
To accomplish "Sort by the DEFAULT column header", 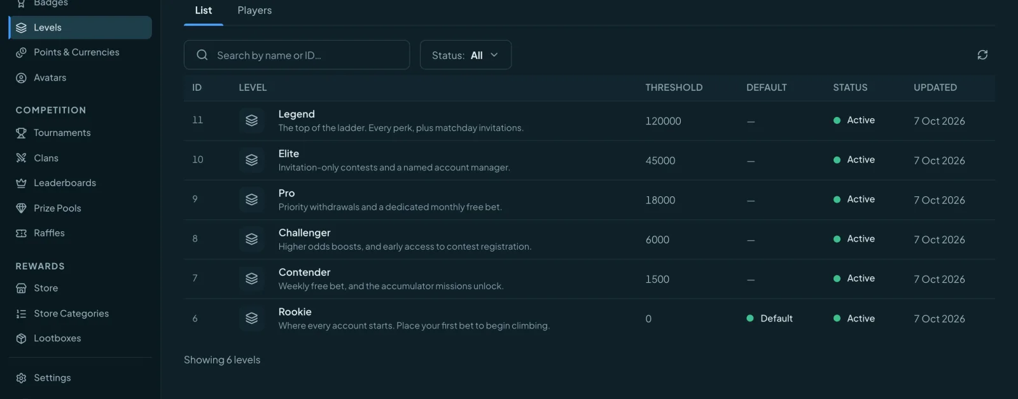I will coord(767,88).
